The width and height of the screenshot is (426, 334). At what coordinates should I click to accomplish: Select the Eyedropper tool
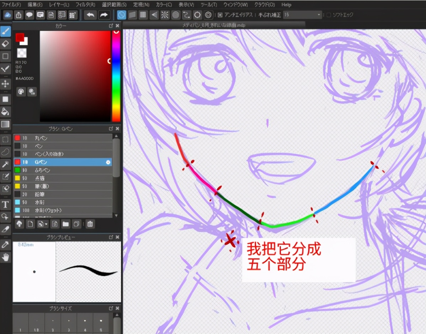pyautogui.click(x=5, y=244)
